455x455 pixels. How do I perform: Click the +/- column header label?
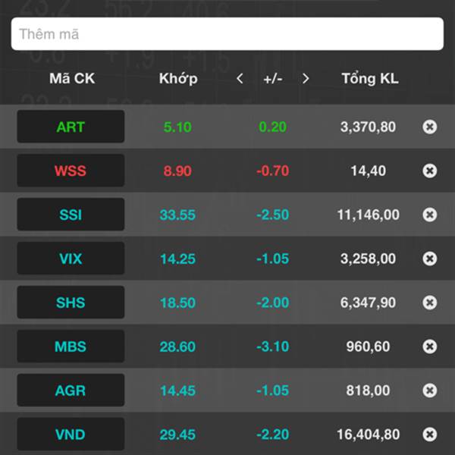(x=273, y=79)
